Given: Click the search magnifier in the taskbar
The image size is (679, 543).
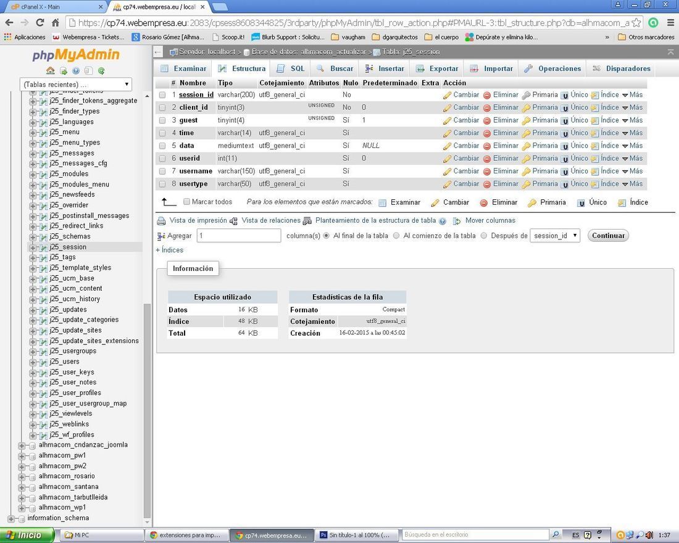Looking at the screenshot, I should click(555, 535).
